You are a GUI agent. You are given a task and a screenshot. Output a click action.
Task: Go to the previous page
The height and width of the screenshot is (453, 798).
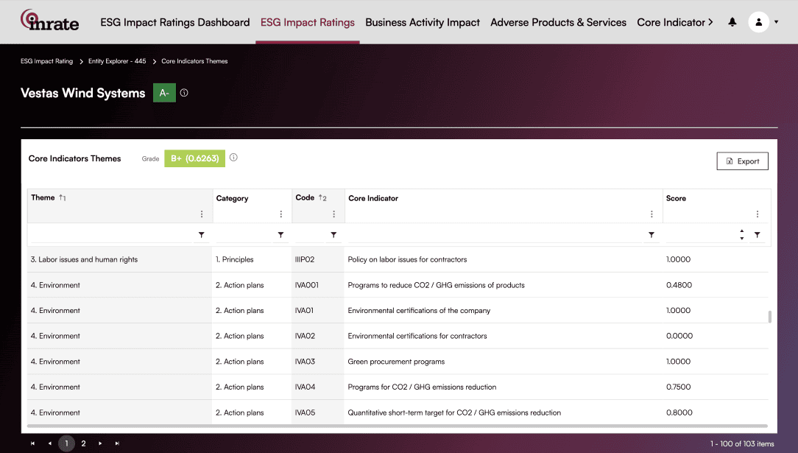click(49, 443)
